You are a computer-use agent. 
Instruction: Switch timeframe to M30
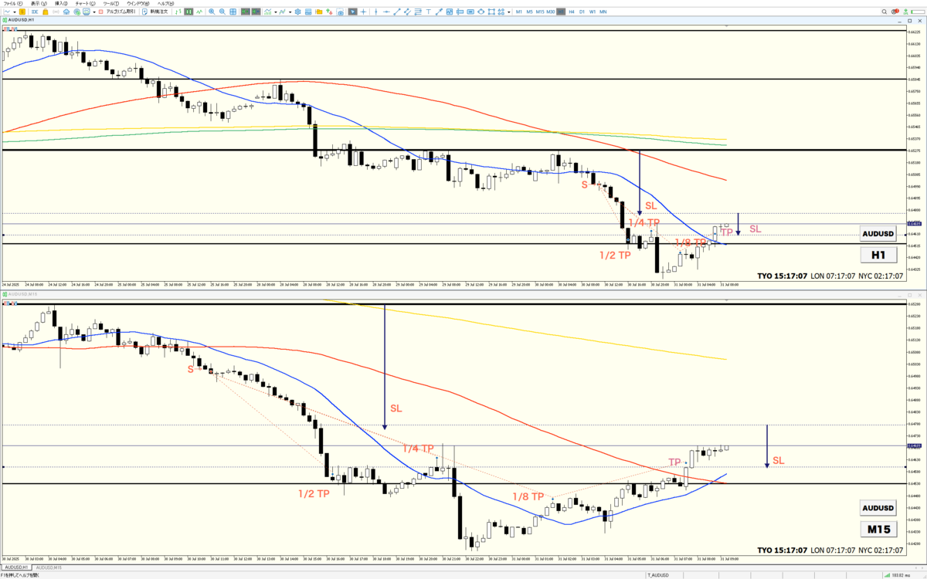pyautogui.click(x=551, y=12)
